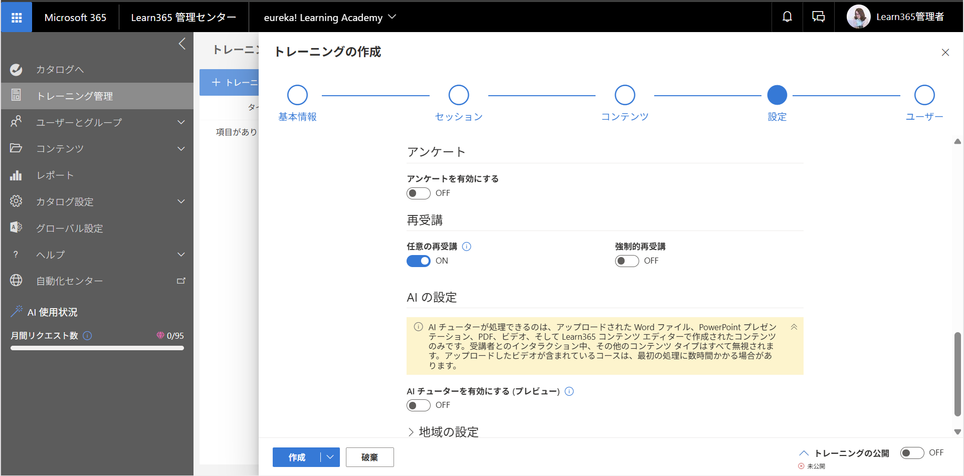
Task: Click the vertical scrollbar thumb in panel
Action: (957, 374)
